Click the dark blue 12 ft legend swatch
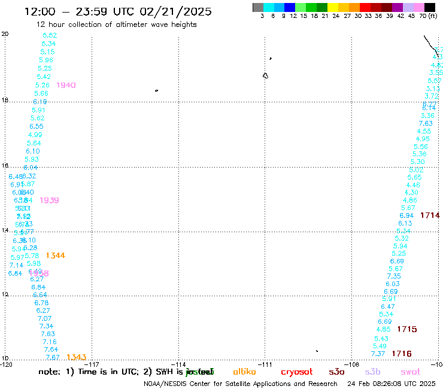The height and width of the screenshot is (389, 443). [290, 7]
